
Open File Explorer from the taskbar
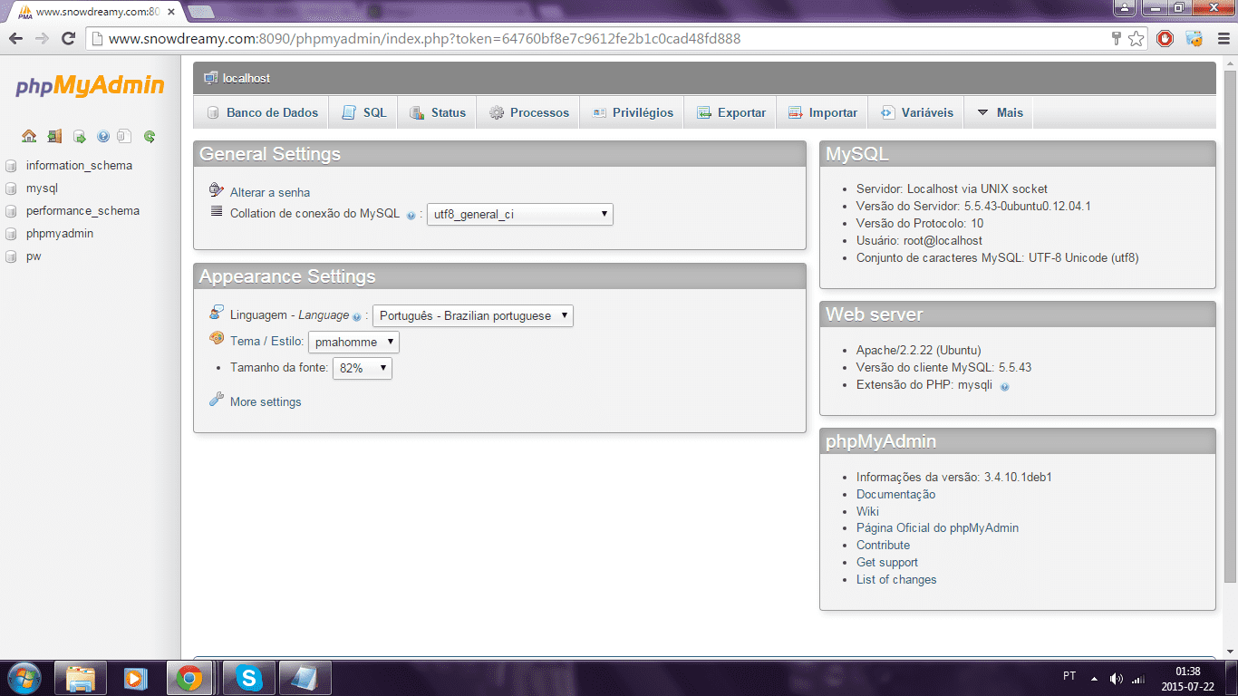tap(81, 677)
